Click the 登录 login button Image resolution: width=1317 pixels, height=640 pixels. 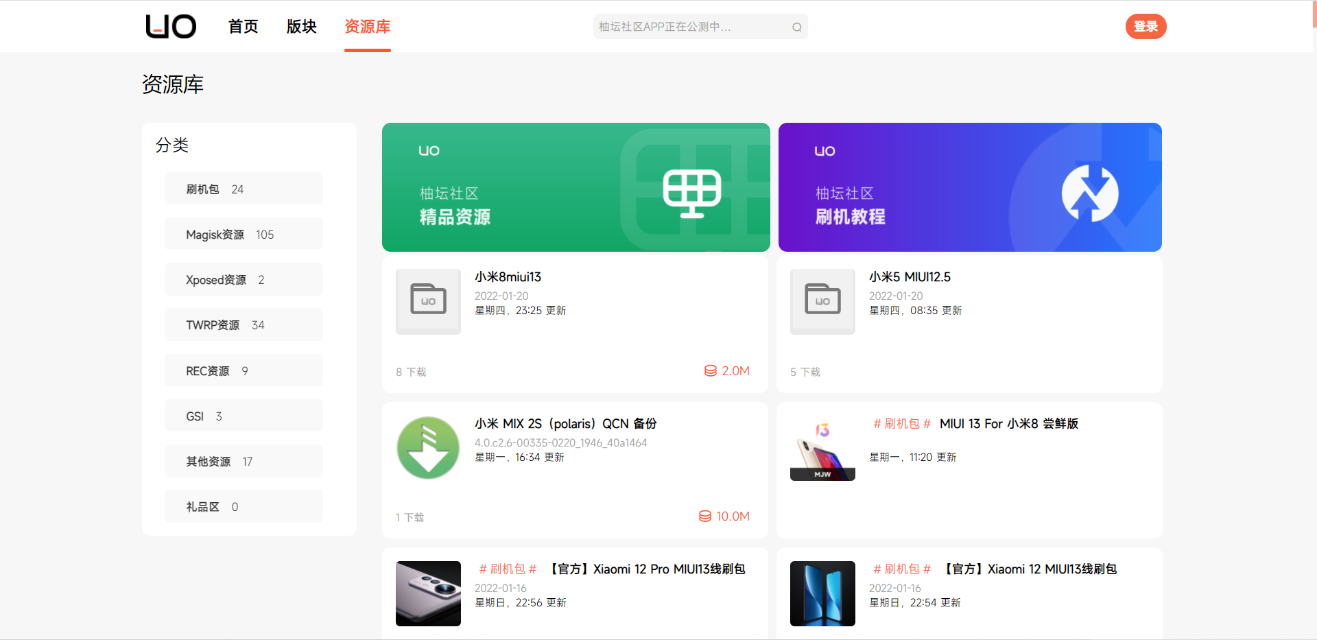(1146, 27)
